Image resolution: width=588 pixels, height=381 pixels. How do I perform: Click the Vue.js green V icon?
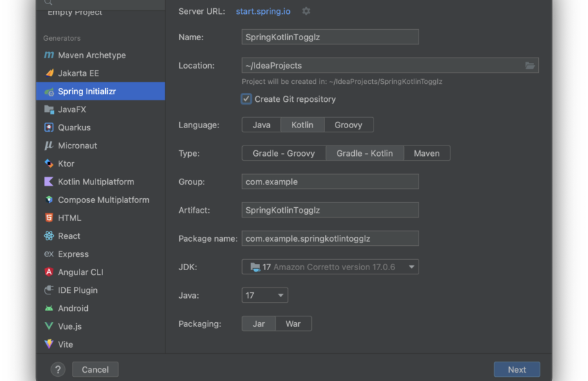[x=48, y=326]
